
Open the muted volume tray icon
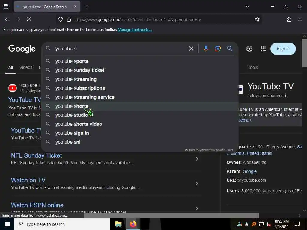point(268,224)
